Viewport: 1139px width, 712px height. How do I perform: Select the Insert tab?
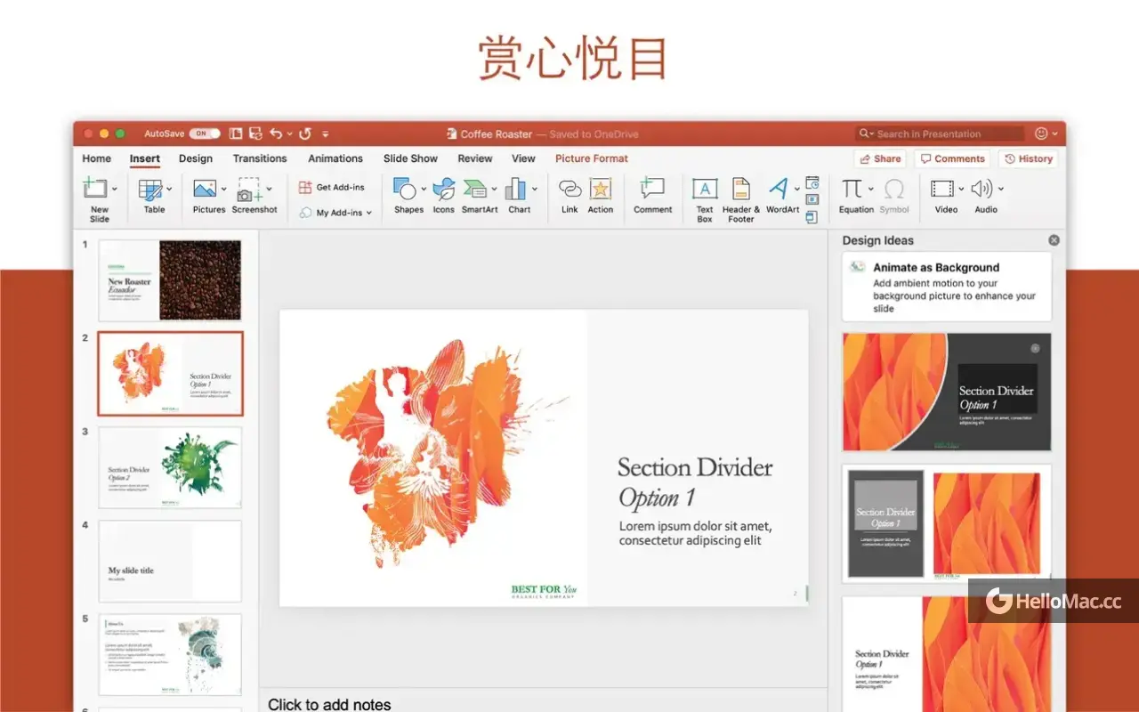coord(145,158)
